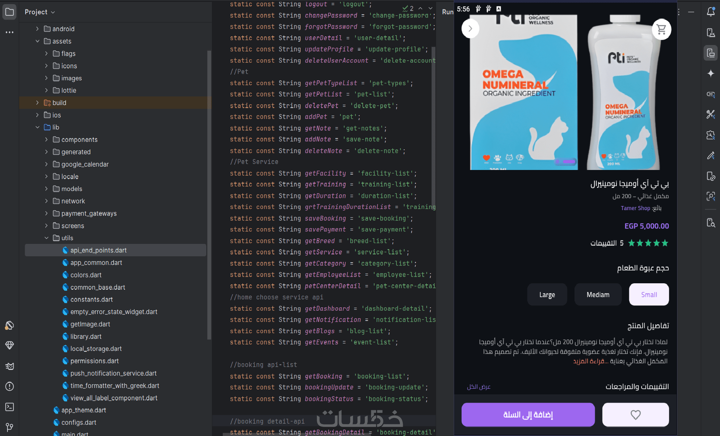Expand the android folder in tree
The image size is (720, 436).
coord(37,29)
